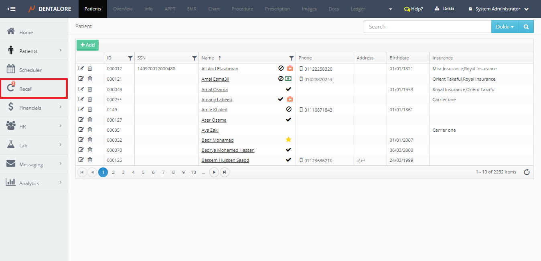Open the Bassem Huissen Saadd patient link
The image size is (541, 261).
pyautogui.click(x=225, y=160)
